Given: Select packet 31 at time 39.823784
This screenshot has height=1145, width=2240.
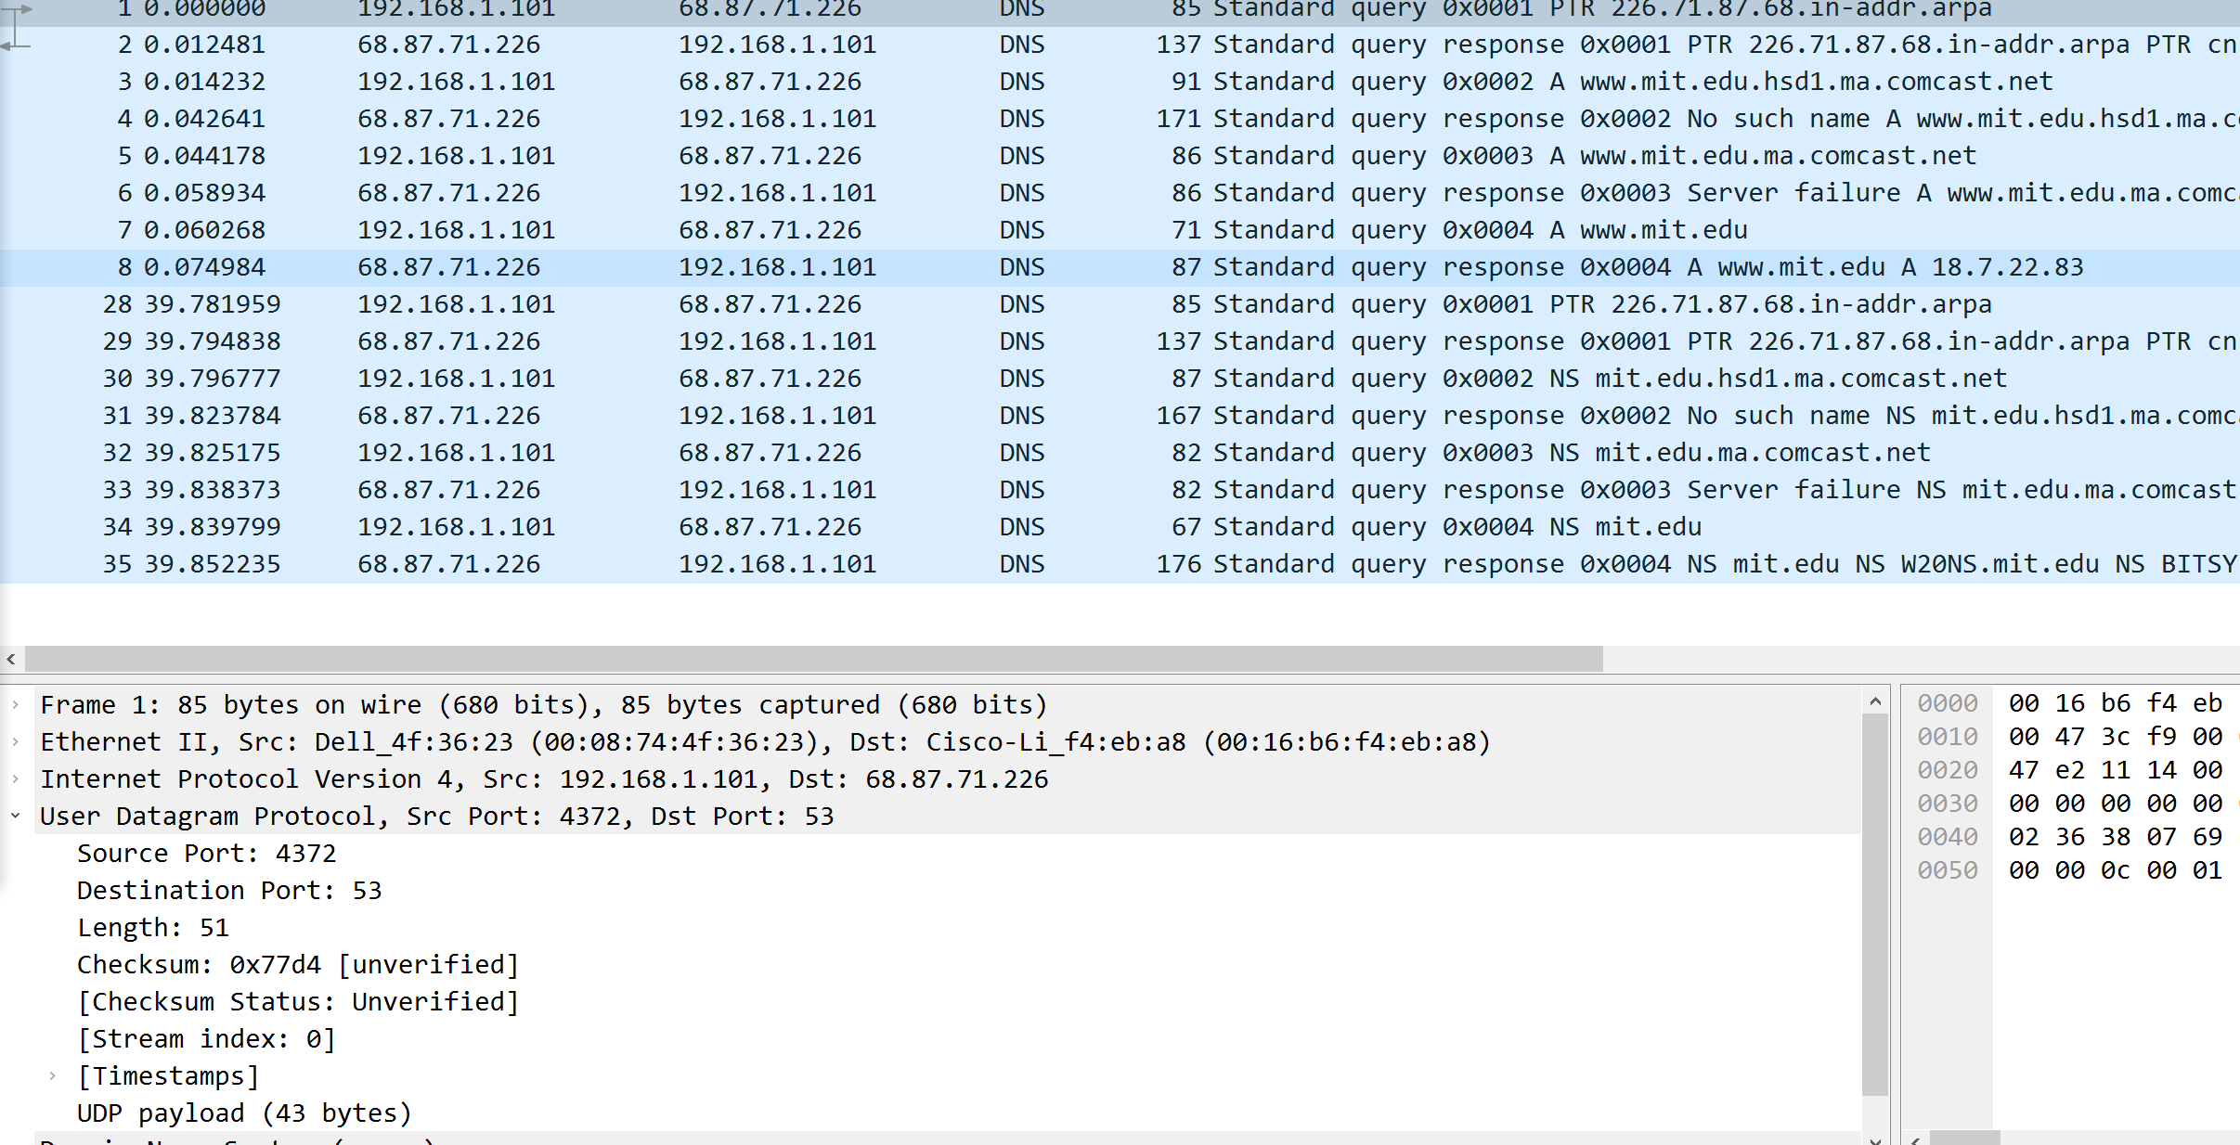Looking at the screenshot, I should coord(1120,416).
